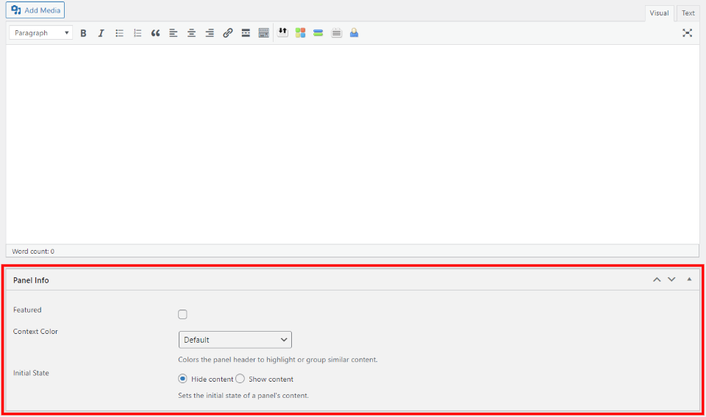The image size is (706, 417).
Task: Align text center
Action: (191, 33)
